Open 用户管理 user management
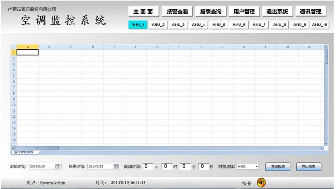This screenshot has height=189, width=336. (244, 12)
